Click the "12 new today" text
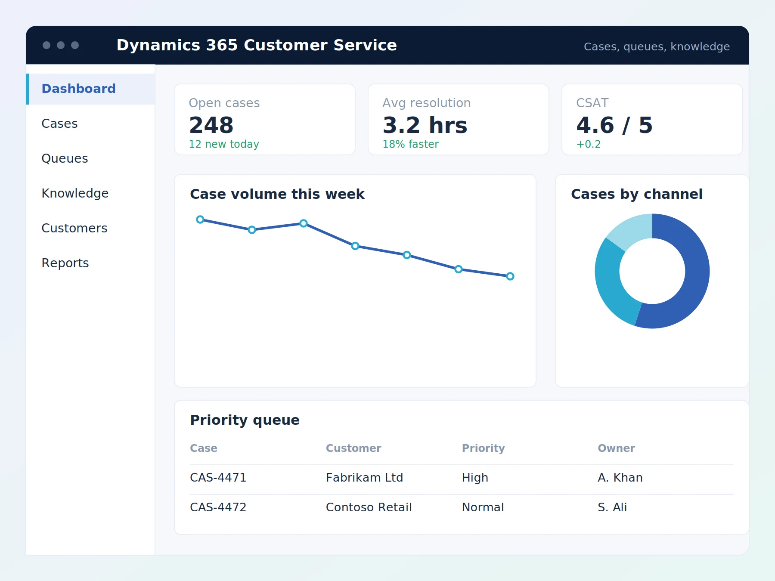This screenshot has height=581, width=775. click(224, 144)
